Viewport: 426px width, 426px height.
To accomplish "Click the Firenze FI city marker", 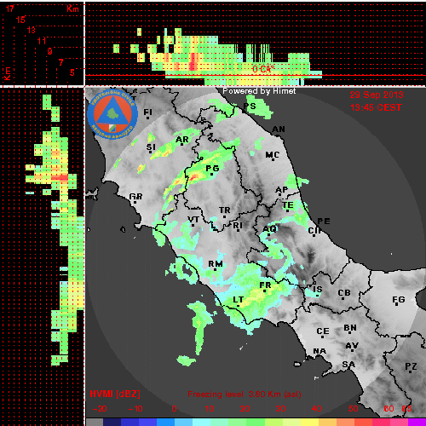I will click(147, 113).
